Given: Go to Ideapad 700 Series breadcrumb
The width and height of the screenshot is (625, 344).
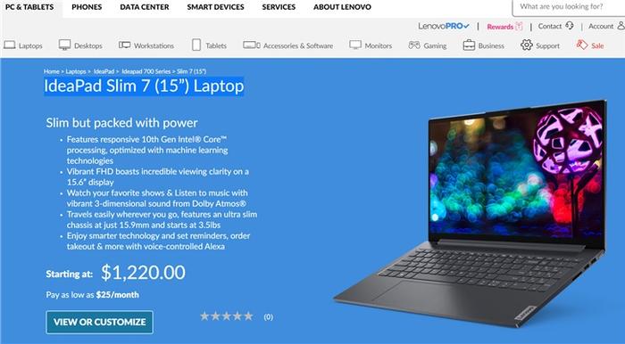Looking at the screenshot, I should [x=146, y=71].
